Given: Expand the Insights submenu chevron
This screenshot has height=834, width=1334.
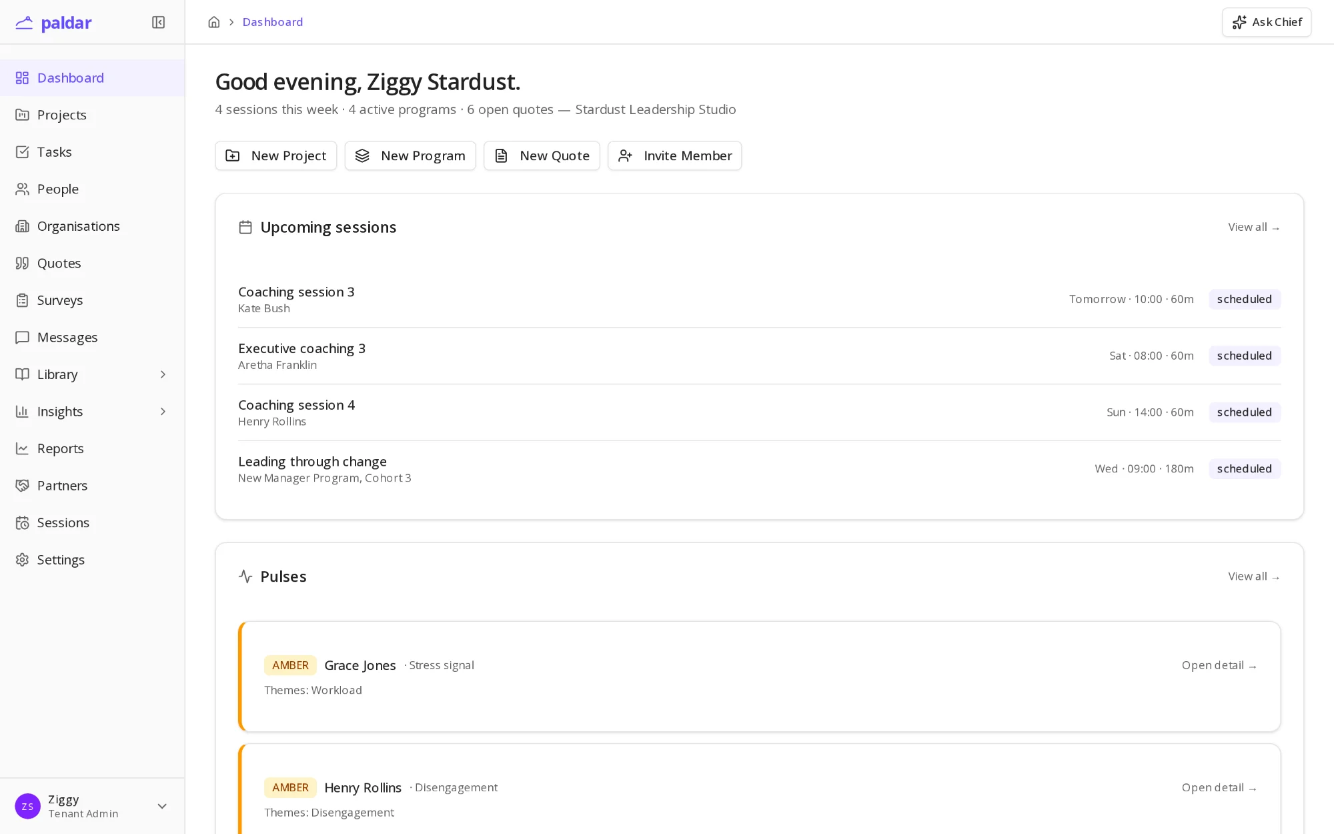Looking at the screenshot, I should tap(163, 412).
